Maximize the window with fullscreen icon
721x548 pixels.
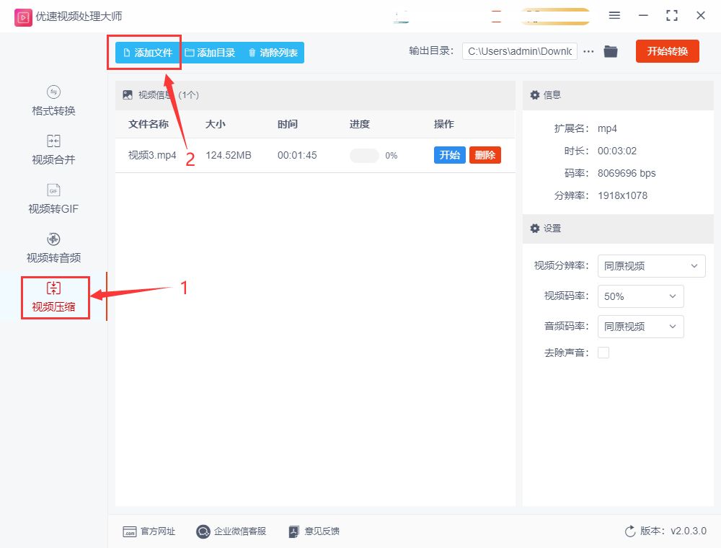tap(672, 16)
